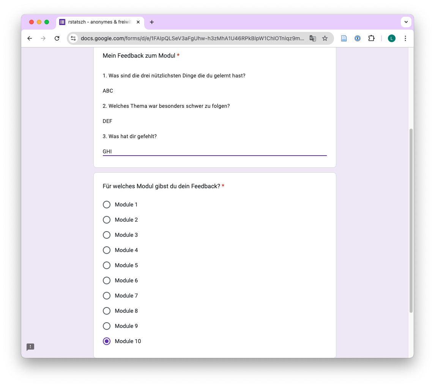Reload the Google Forms page
This screenshot has height=386, width=435.
click(57, 38)
